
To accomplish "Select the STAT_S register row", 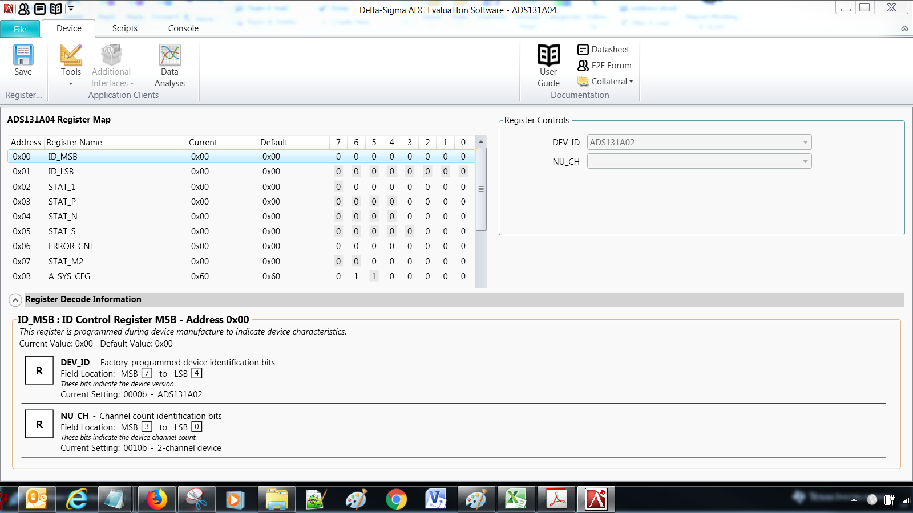I will click(x=241, y=231).
